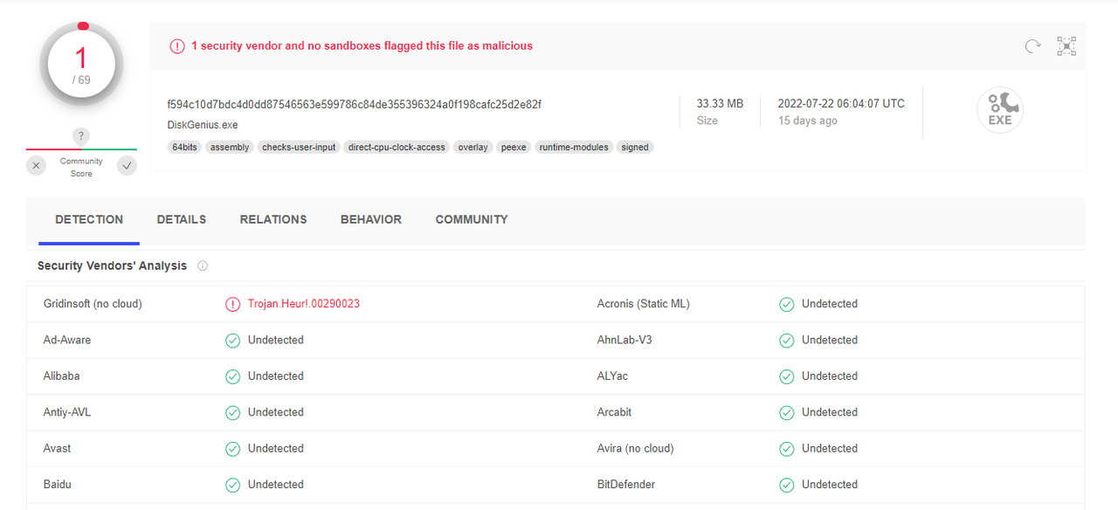Click the 33.33 MB size value

coord(720,103)
